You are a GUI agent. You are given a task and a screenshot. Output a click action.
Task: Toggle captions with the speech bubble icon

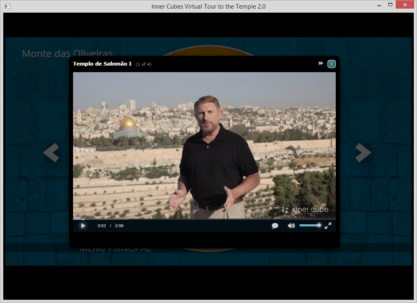click(x=275, y=226)
